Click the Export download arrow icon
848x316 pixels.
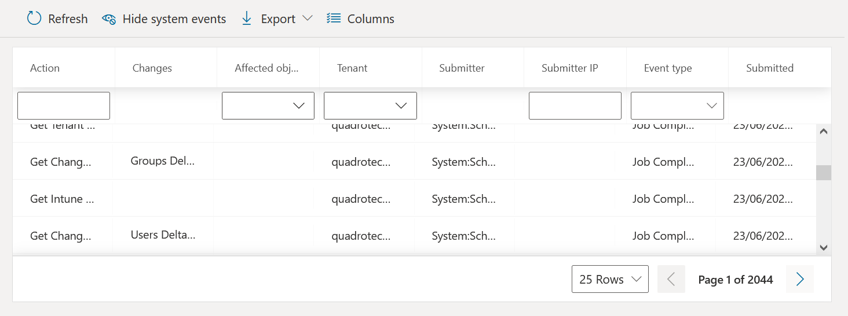tap(247, 18)
